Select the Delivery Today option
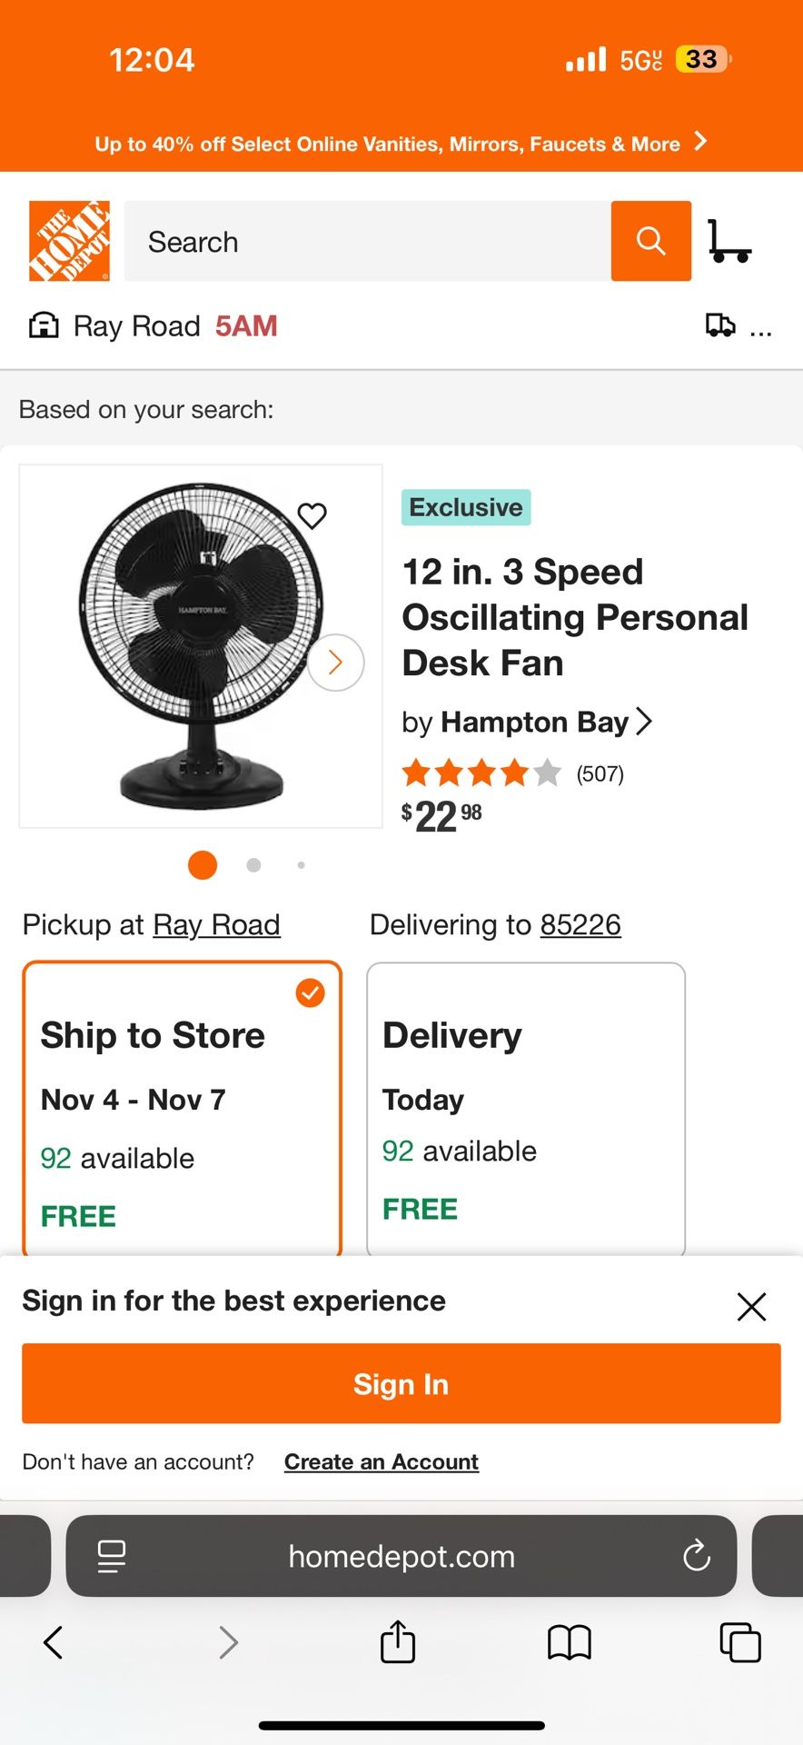The height and width of the screenshot is (1745, 803). 525,1109
